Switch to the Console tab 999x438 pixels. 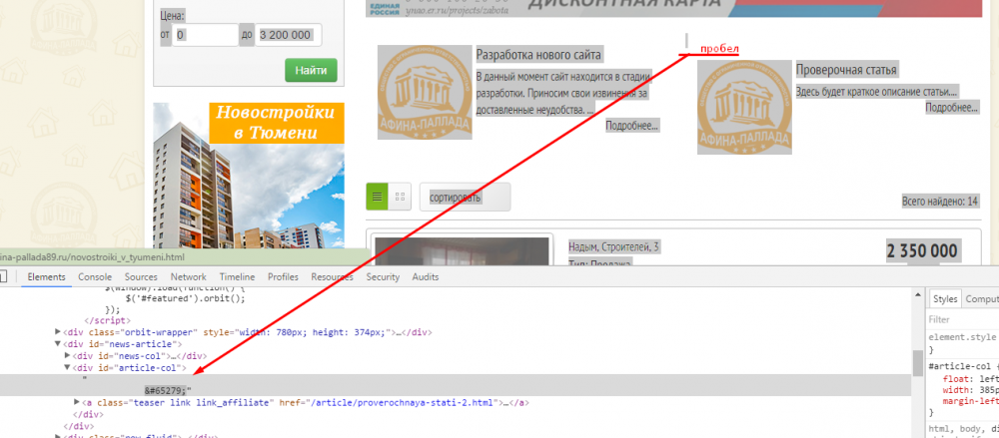95,277
